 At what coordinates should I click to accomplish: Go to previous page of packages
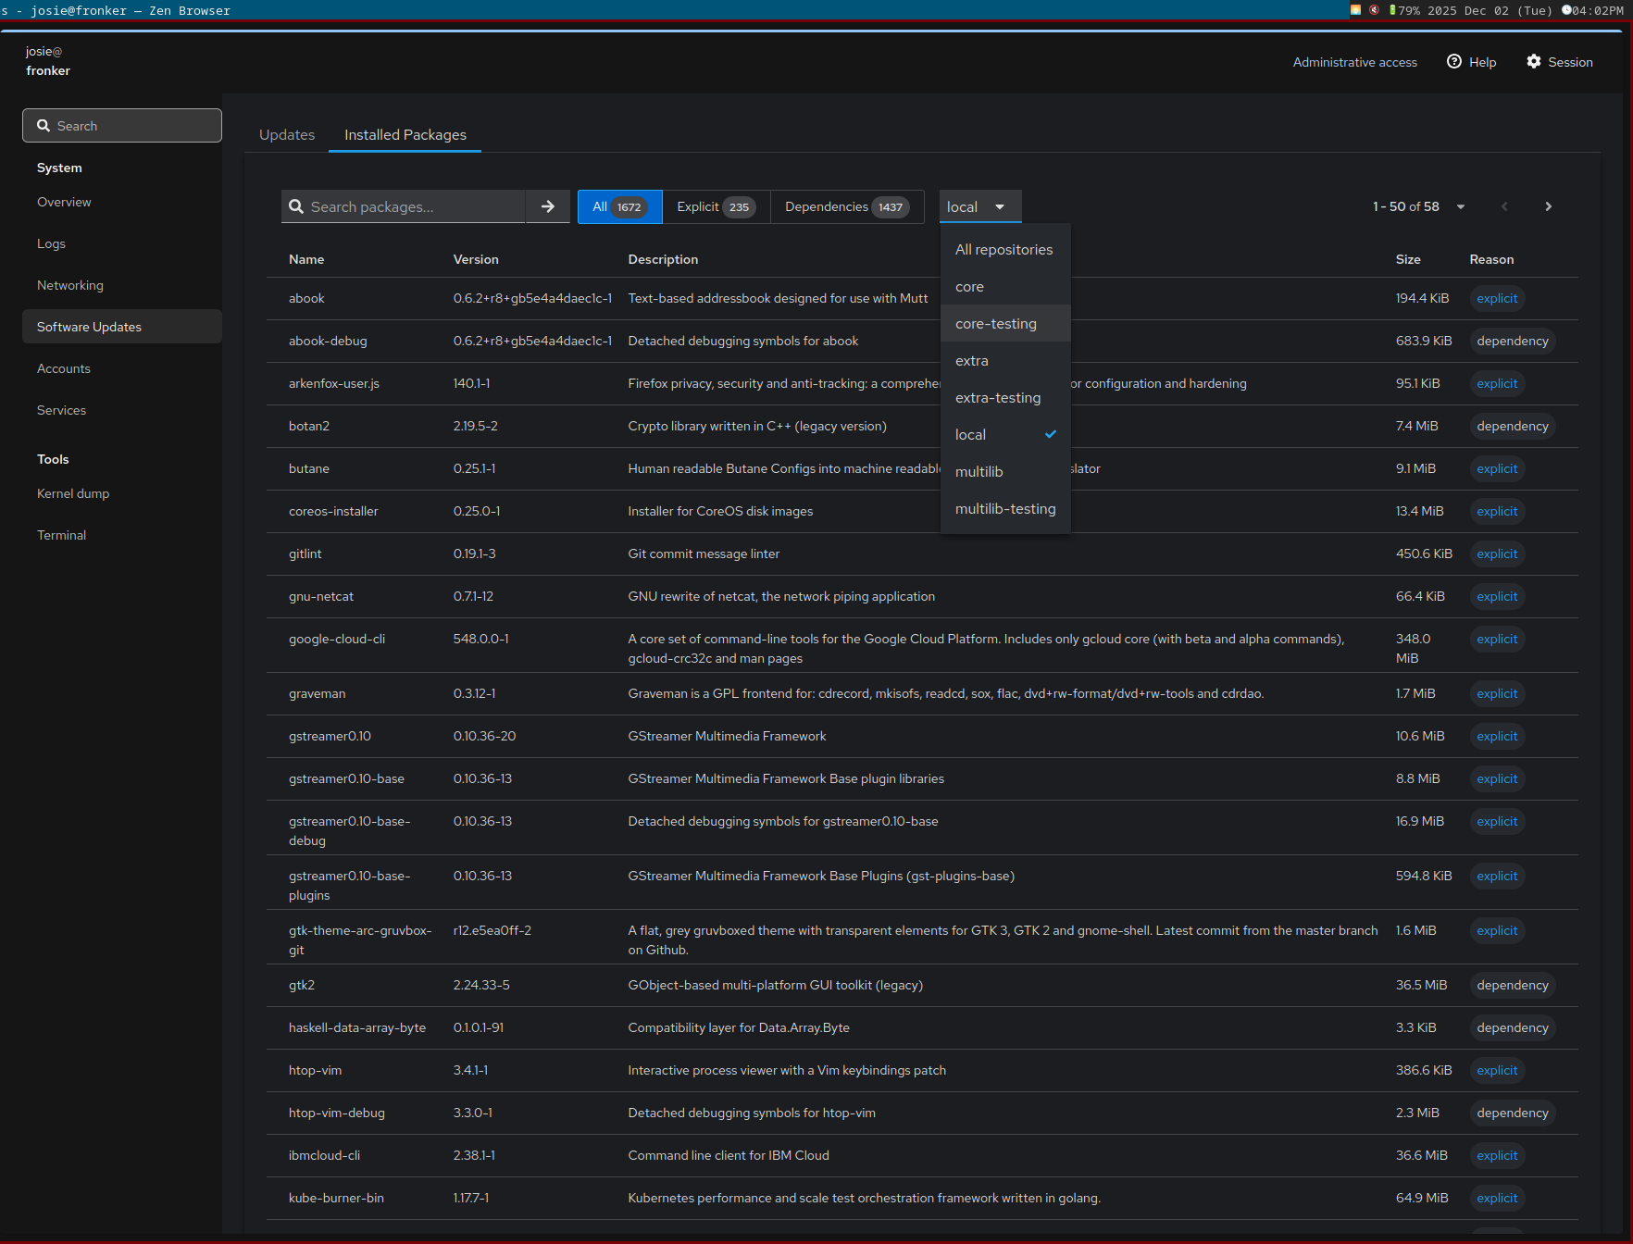point(1504,206)
